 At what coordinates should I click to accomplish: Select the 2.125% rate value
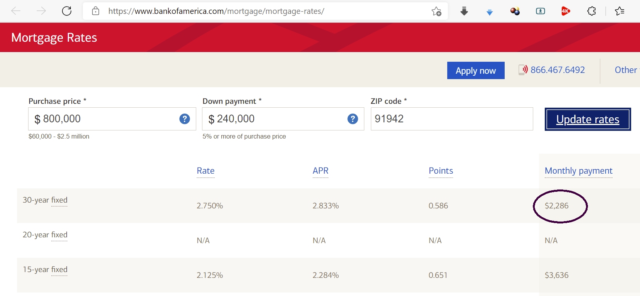(210, 275)
